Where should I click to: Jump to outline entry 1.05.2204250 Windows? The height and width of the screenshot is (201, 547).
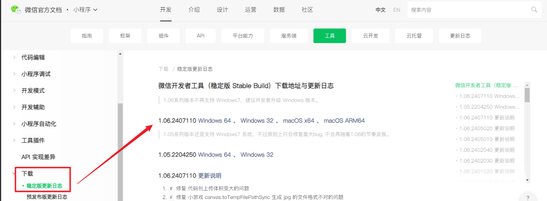coord(490,107)
